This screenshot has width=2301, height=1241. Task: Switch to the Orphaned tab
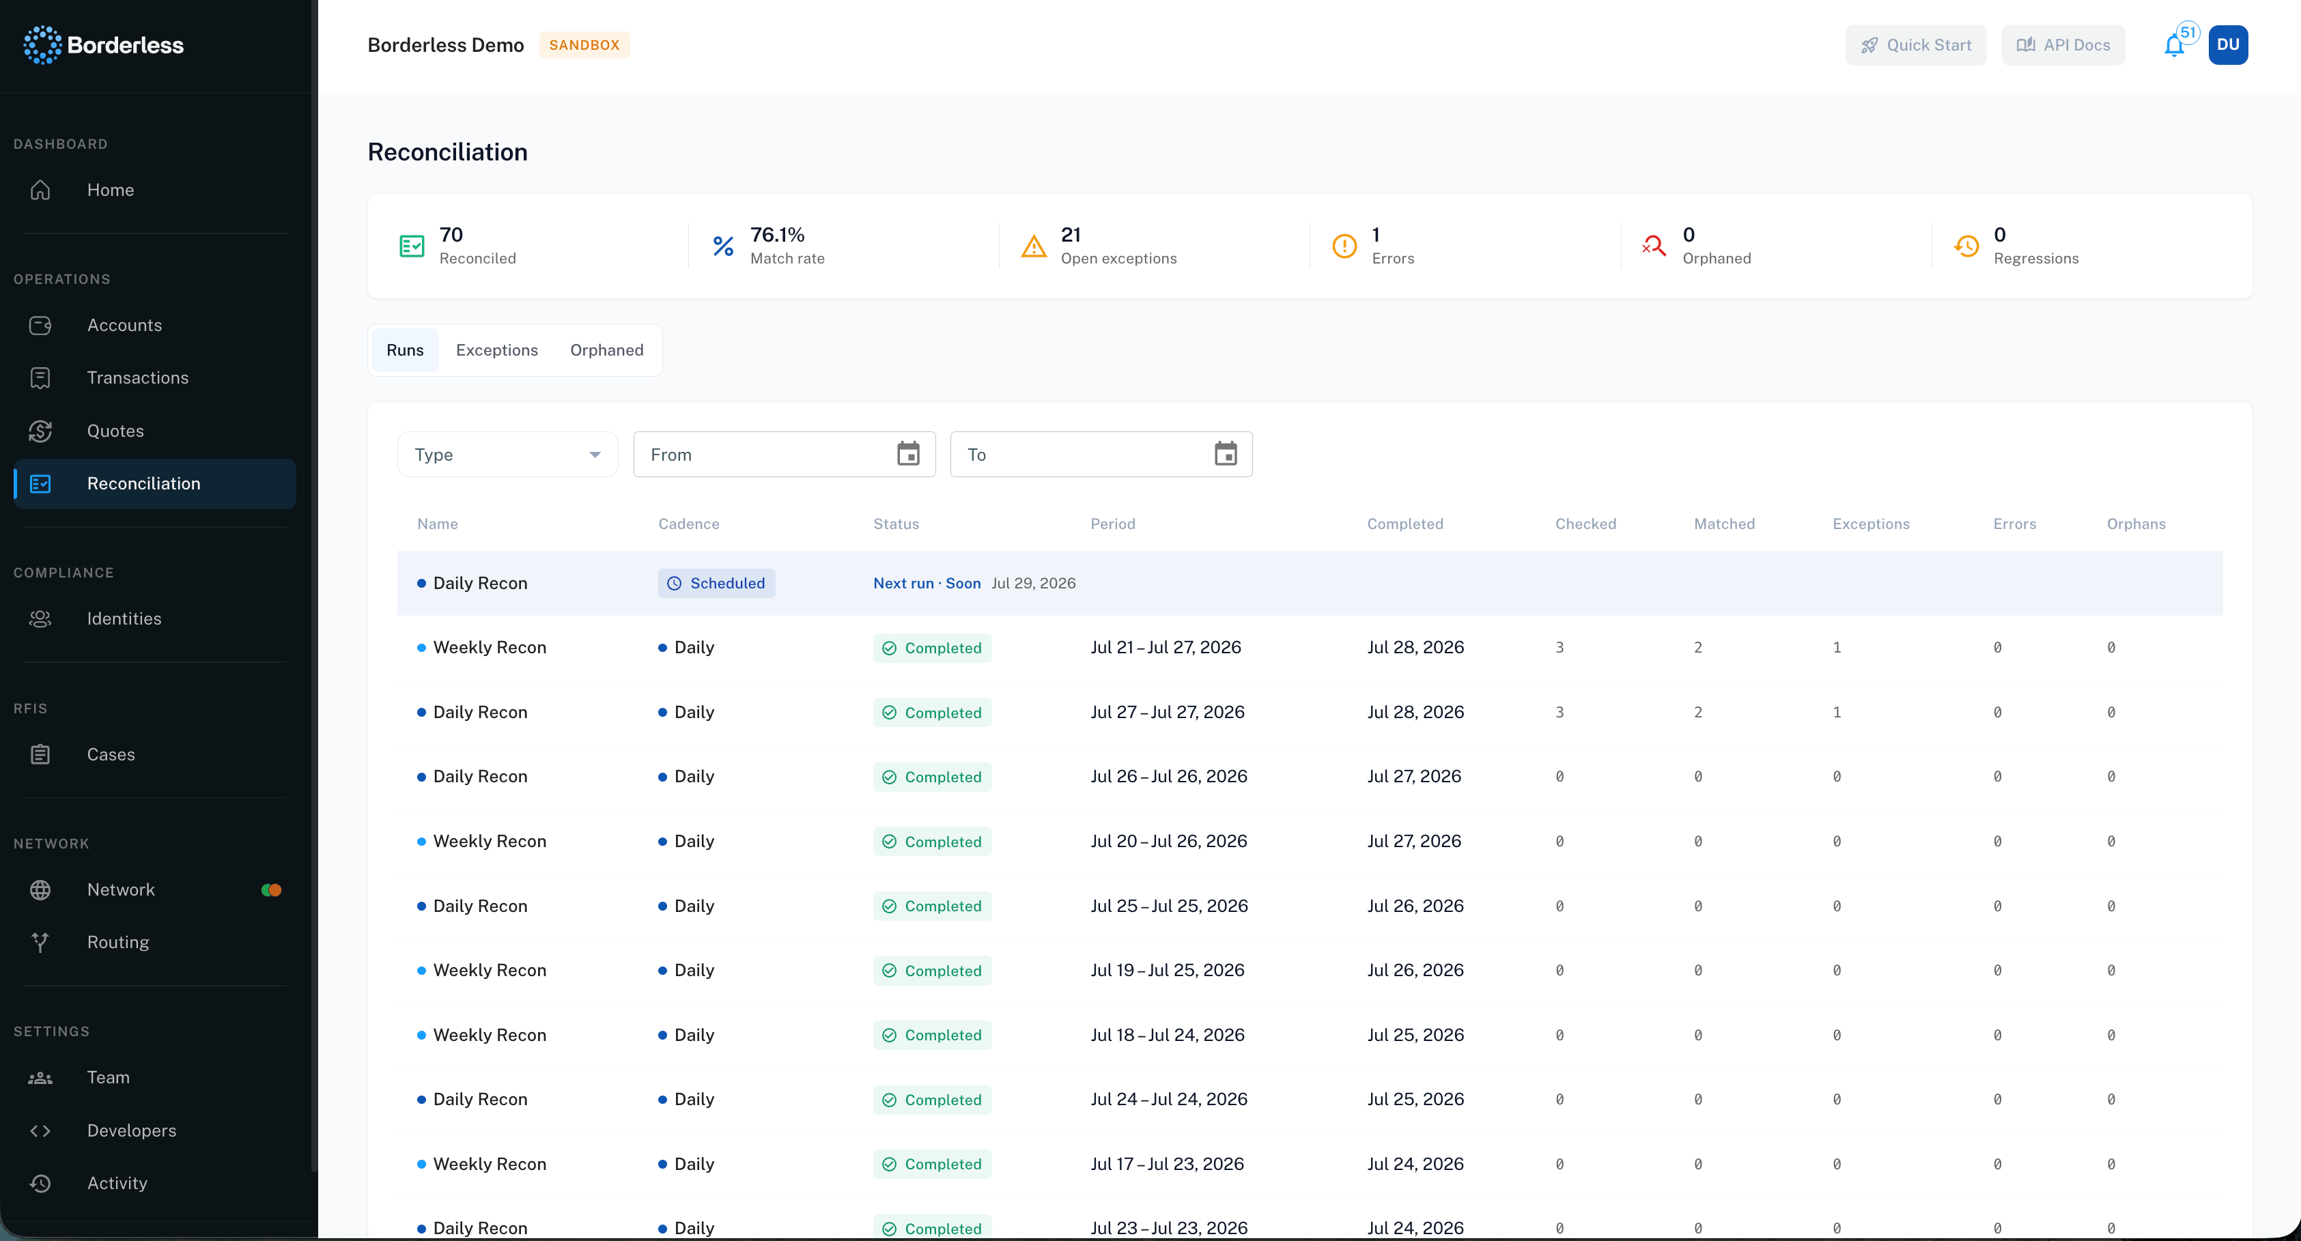pos(606,350)
